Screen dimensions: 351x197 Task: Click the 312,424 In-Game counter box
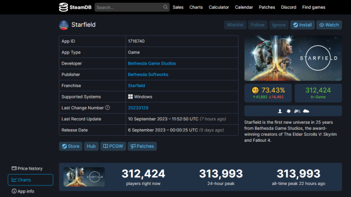318,93
